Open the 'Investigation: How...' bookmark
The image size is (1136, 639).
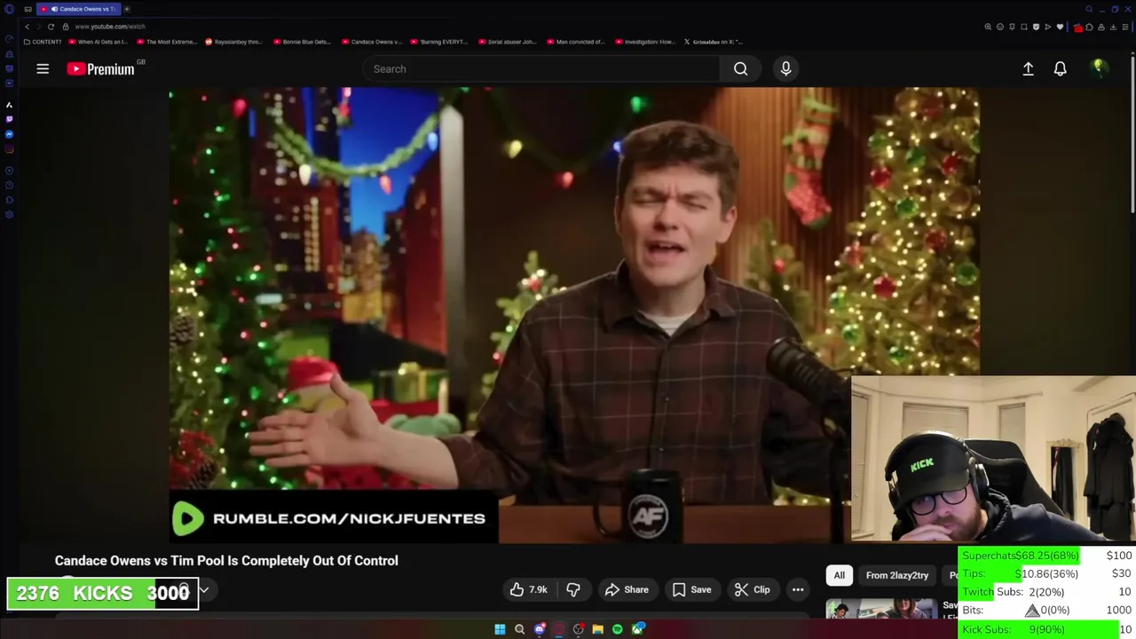tap(644, 42)
